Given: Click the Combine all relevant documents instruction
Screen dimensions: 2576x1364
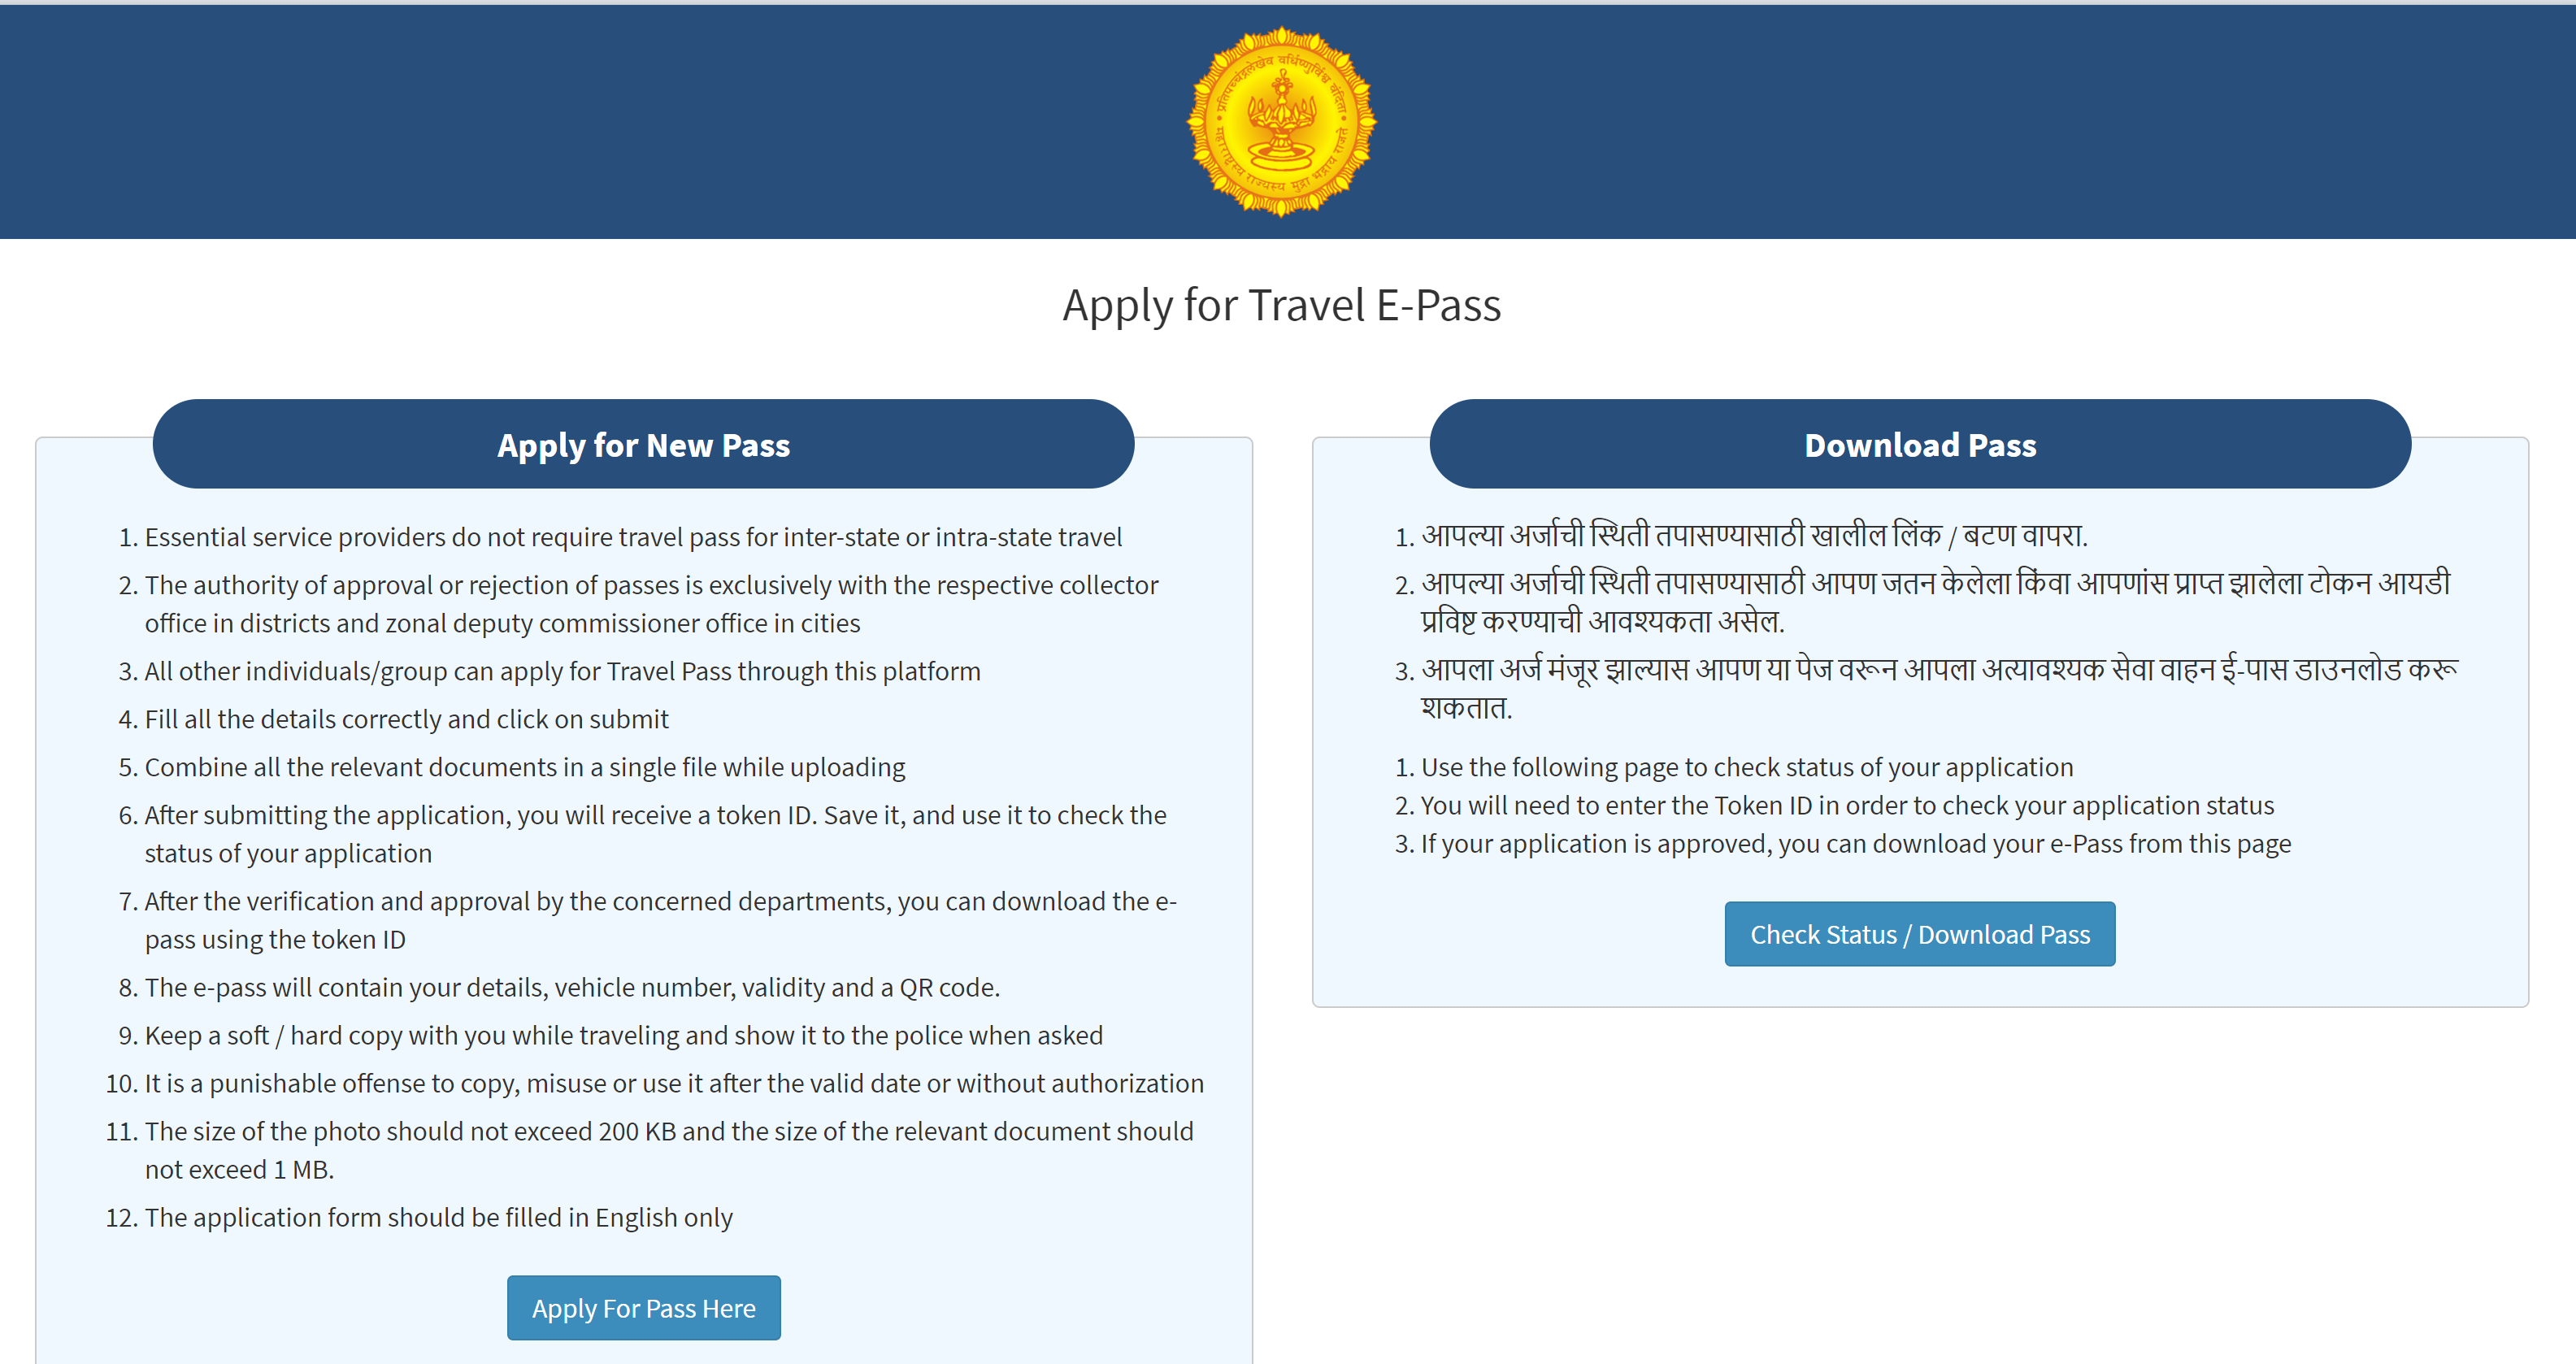Looking at the screenshot, I should pyautogui.click(x=524, y=767).
